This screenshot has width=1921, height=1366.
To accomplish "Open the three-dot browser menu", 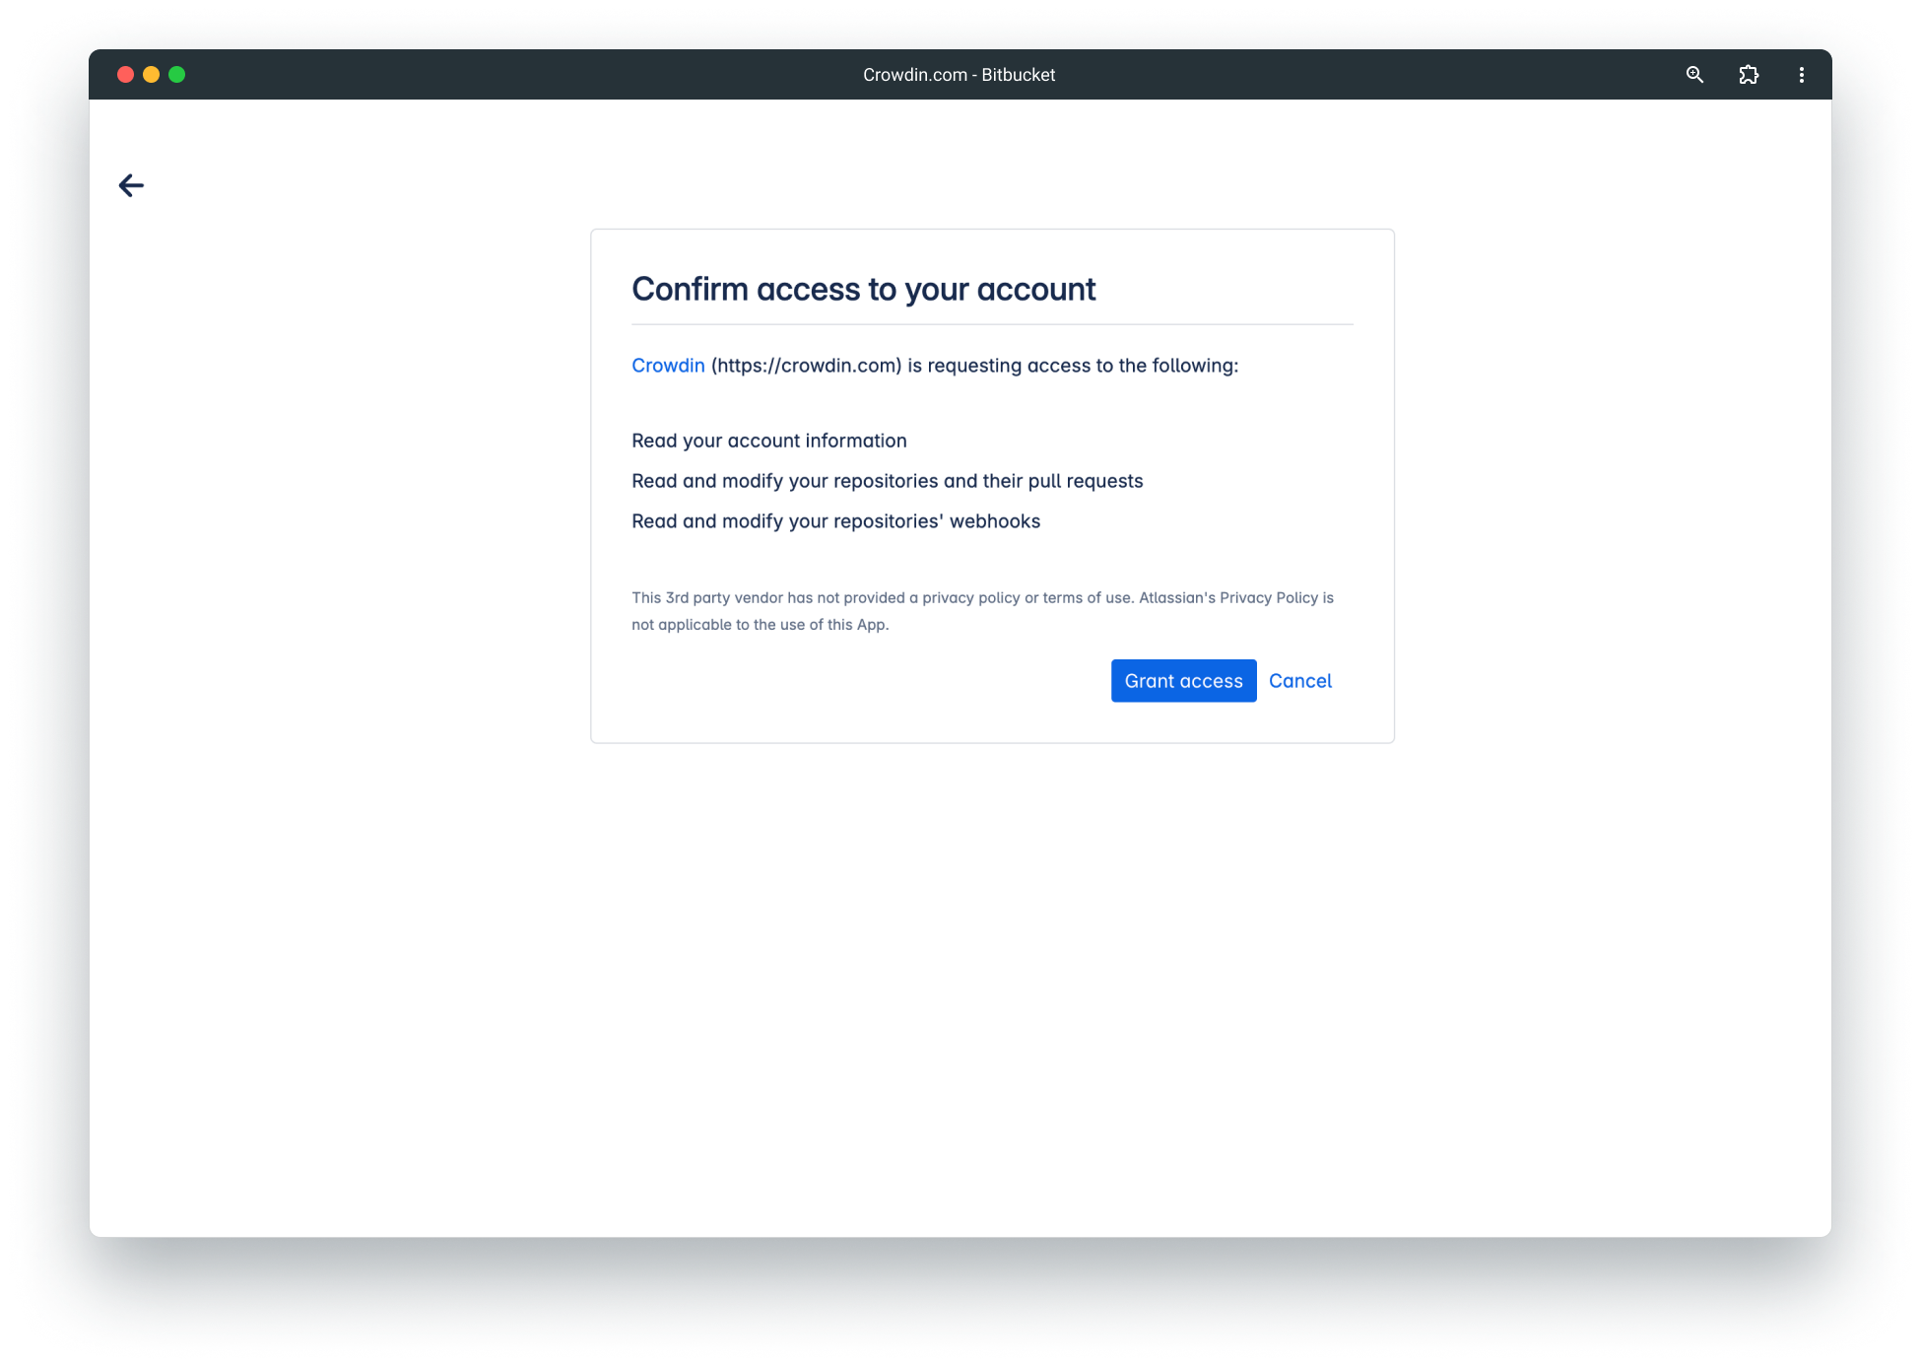I will tap(1802, 75).
